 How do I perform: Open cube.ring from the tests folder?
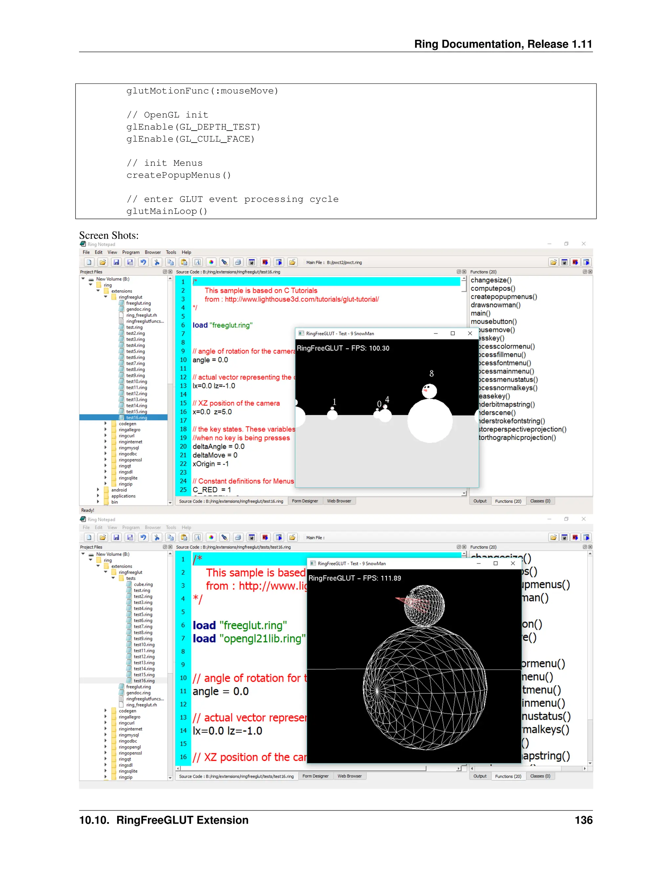click(143, 584)
